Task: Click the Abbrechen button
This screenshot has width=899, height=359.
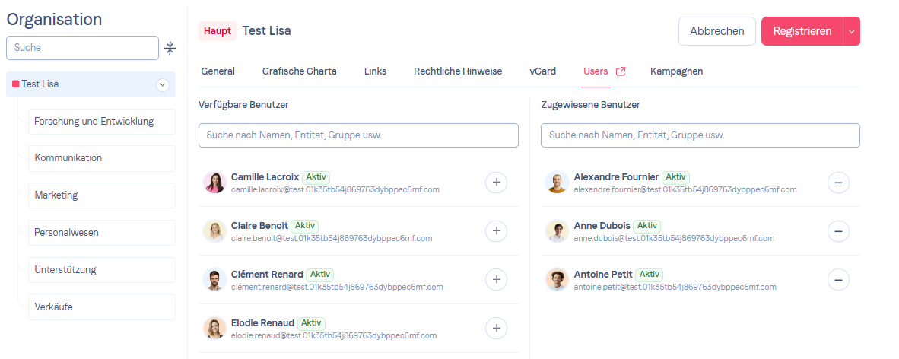Action: pos(717,31)
